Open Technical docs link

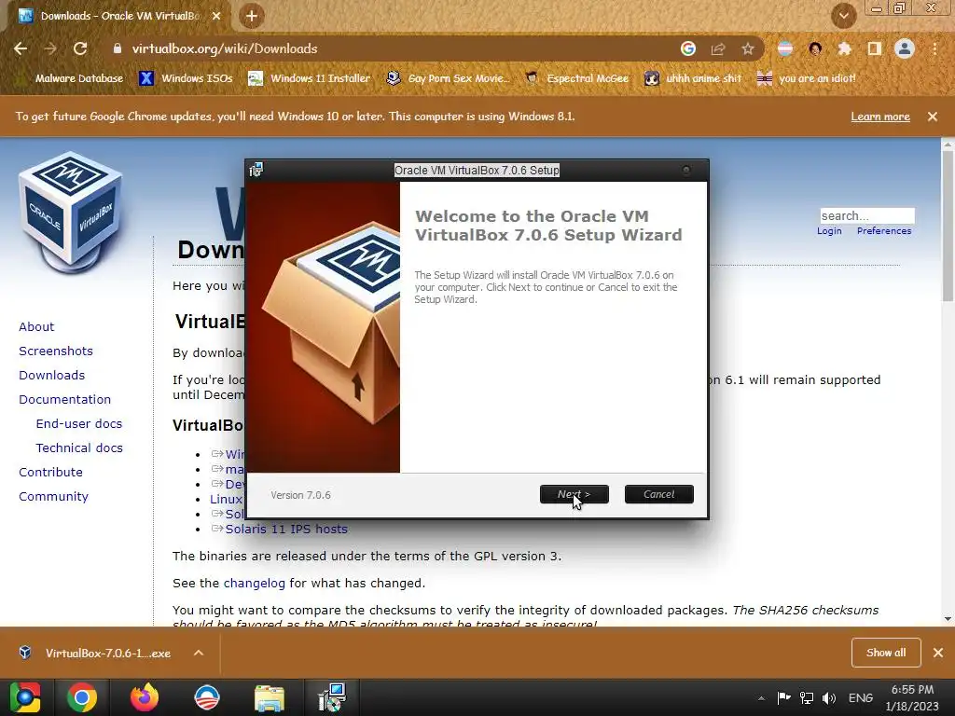coord(79,448)
